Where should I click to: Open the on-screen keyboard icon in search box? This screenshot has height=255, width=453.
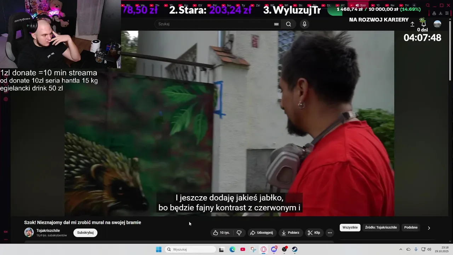tap(276, 24)
